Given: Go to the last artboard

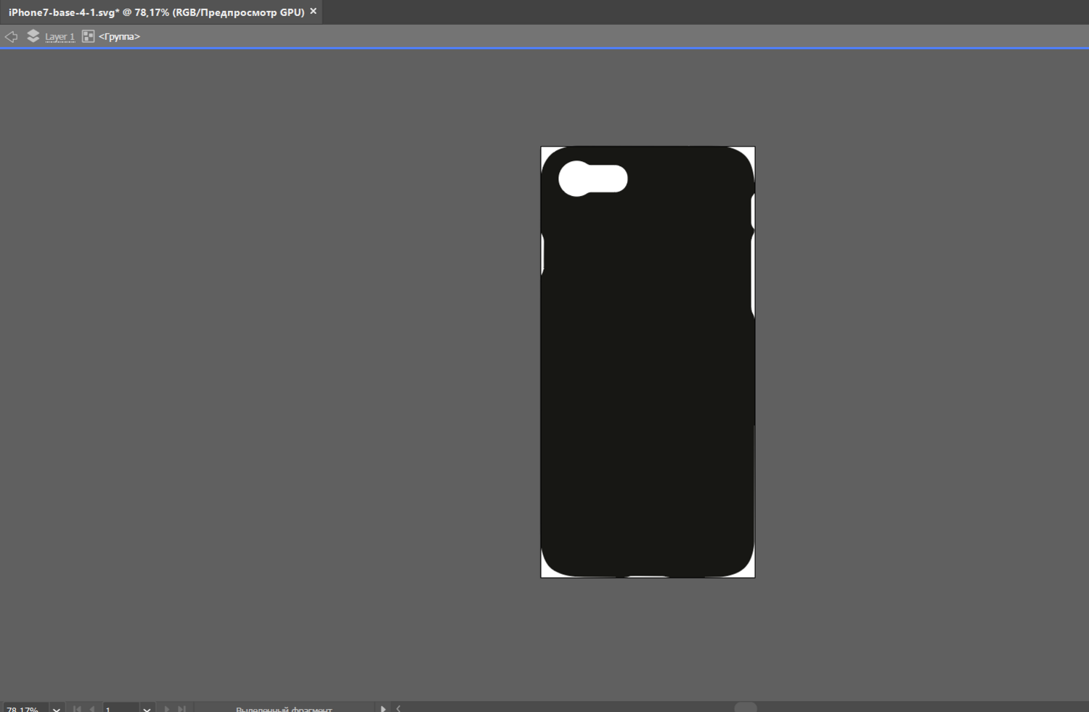Looking at the screenshot, I should click(181, 708).
